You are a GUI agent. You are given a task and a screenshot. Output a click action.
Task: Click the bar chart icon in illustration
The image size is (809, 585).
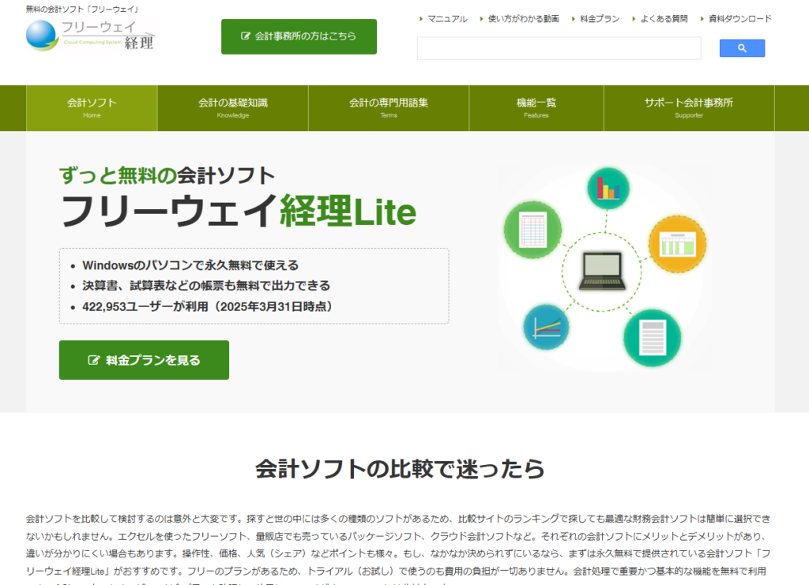[x=608, y=188]
